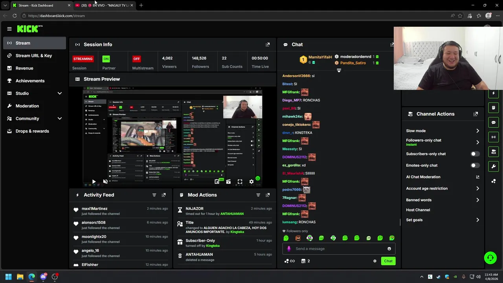The image size is (503, 283).
Task: Open Stream URL & Key page
Action: tap(35, 55)
